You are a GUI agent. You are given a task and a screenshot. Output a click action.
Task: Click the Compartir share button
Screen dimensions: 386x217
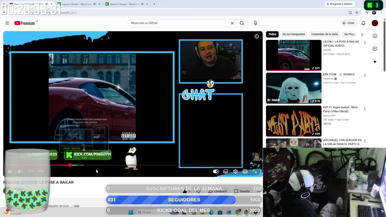[218, 191]
